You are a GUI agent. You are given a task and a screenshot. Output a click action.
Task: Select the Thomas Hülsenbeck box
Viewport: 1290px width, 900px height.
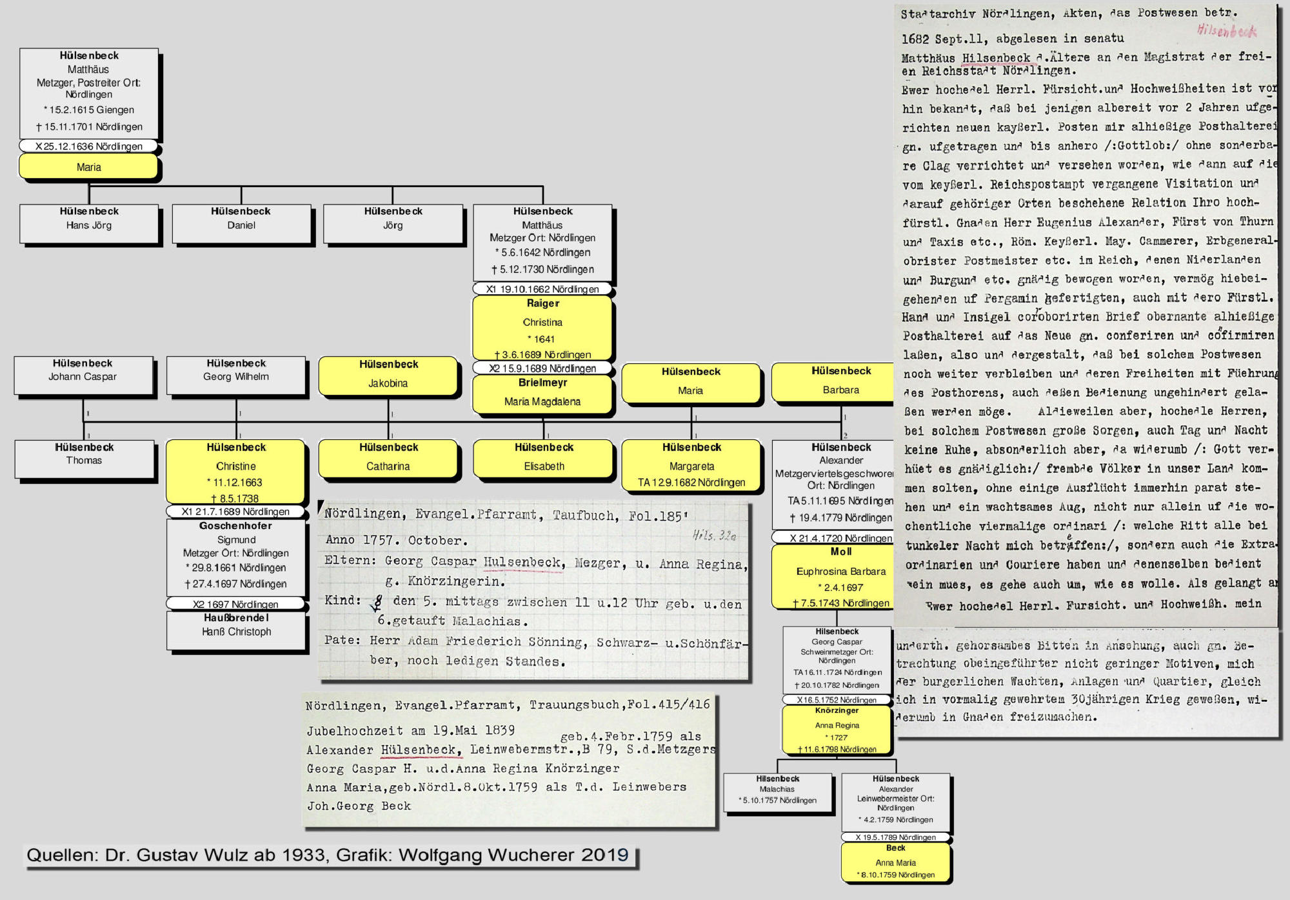[x=84, y=458]
